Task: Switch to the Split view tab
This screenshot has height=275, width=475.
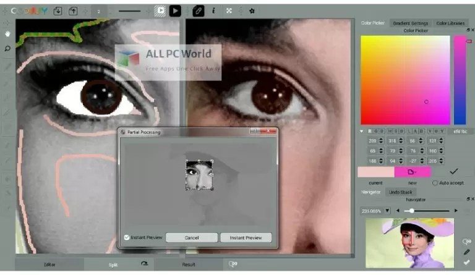Action: pos(113,264)
